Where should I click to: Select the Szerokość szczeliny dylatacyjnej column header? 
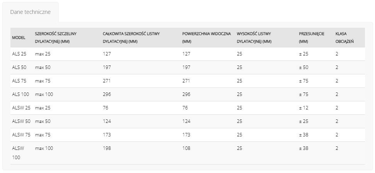[x=56, y=38]
